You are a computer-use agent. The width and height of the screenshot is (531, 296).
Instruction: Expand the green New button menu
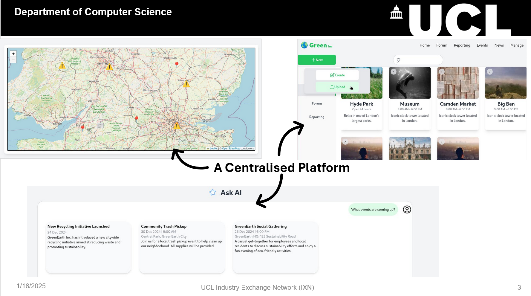[x=317, y=60]
